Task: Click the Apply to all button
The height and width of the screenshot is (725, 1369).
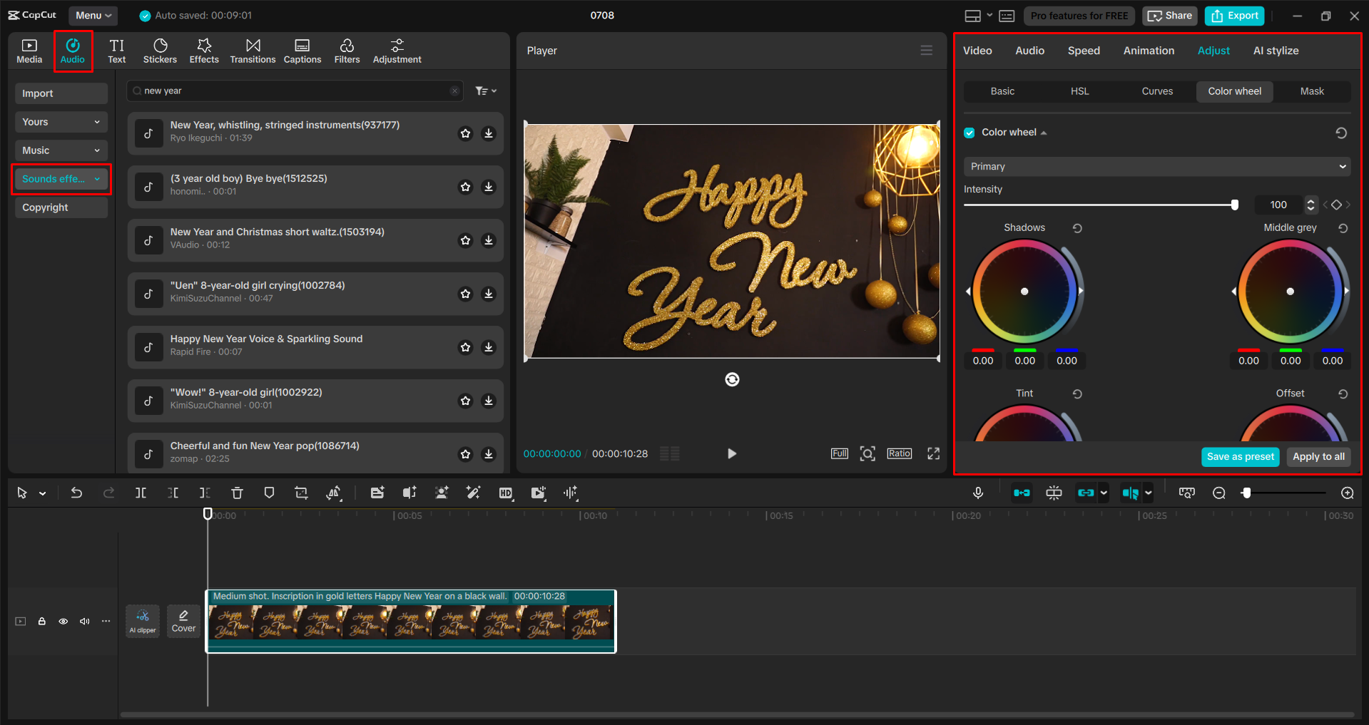Action: tap(1318, 456)
